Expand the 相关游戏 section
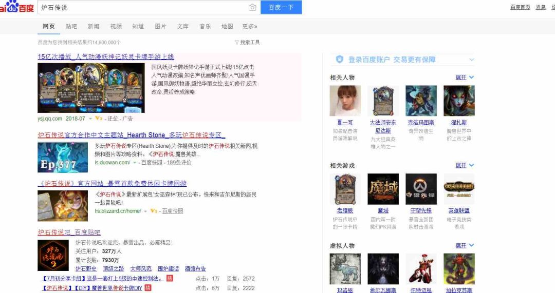 [465, 165]
